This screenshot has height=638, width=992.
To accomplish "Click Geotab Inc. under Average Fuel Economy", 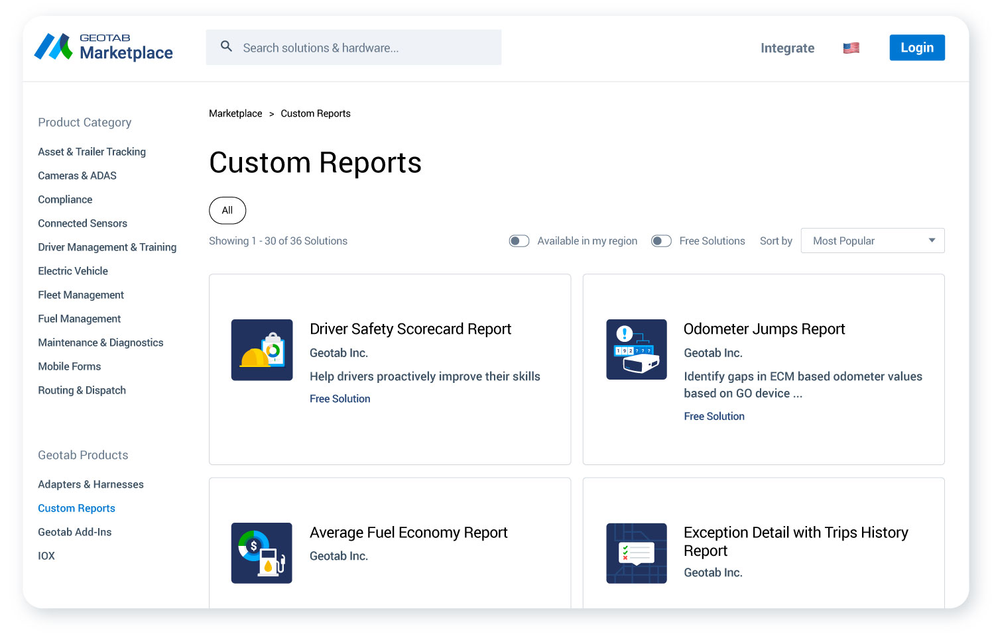I will [x=339, y=556].
